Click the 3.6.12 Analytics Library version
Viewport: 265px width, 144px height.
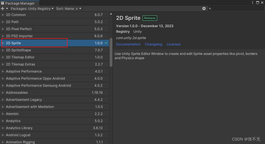pos(98,128)
